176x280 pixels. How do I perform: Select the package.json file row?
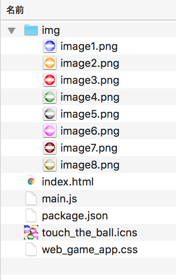(x=88, y=215)
